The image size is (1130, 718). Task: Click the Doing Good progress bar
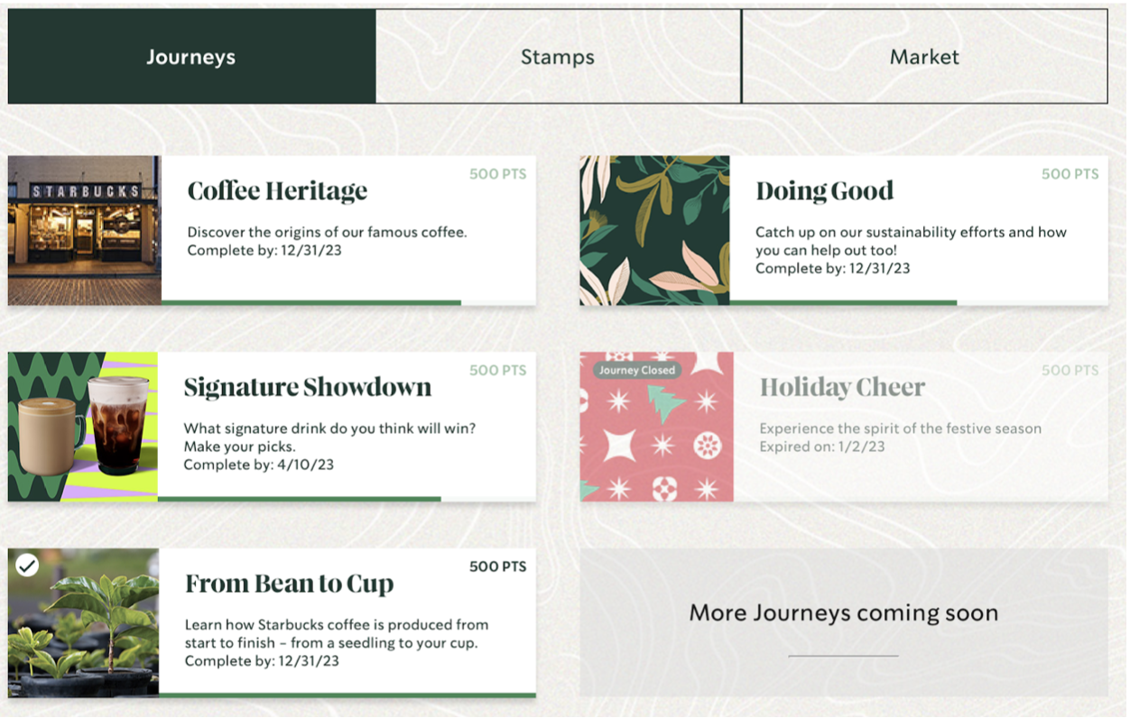(843, 303)
